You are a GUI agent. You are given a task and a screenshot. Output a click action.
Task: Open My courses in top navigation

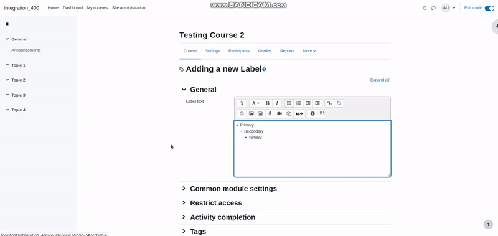[x=97, y=8]
